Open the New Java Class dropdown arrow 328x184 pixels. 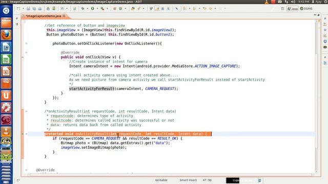125,9
